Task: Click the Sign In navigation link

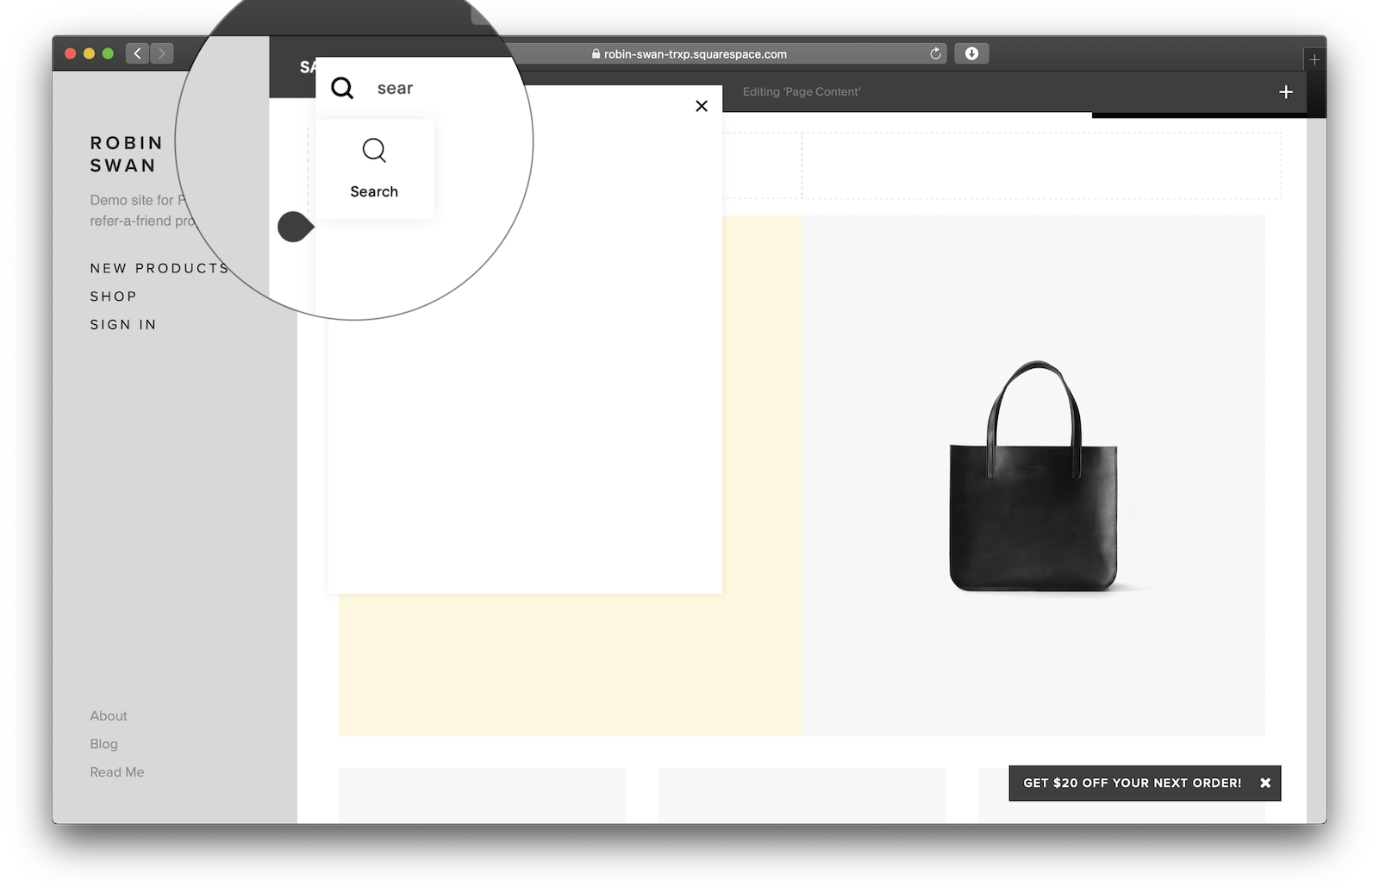Action: [123, 325]
